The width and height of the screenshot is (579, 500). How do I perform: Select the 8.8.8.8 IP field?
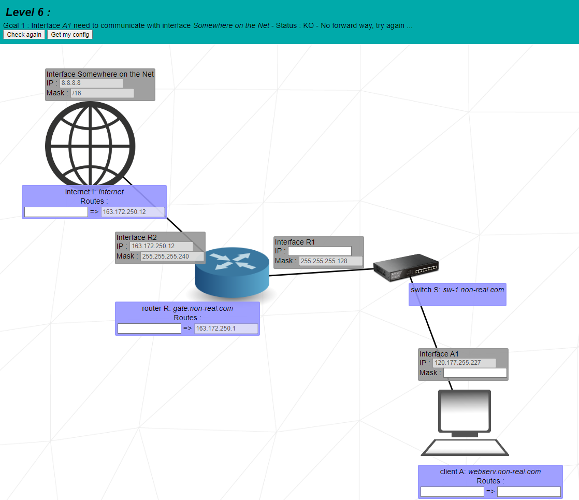click(91, 83)
